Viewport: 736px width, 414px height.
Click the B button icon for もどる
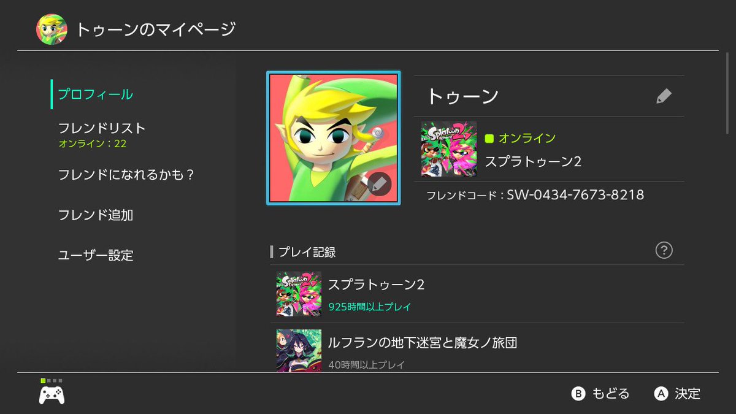coord(578,394)
